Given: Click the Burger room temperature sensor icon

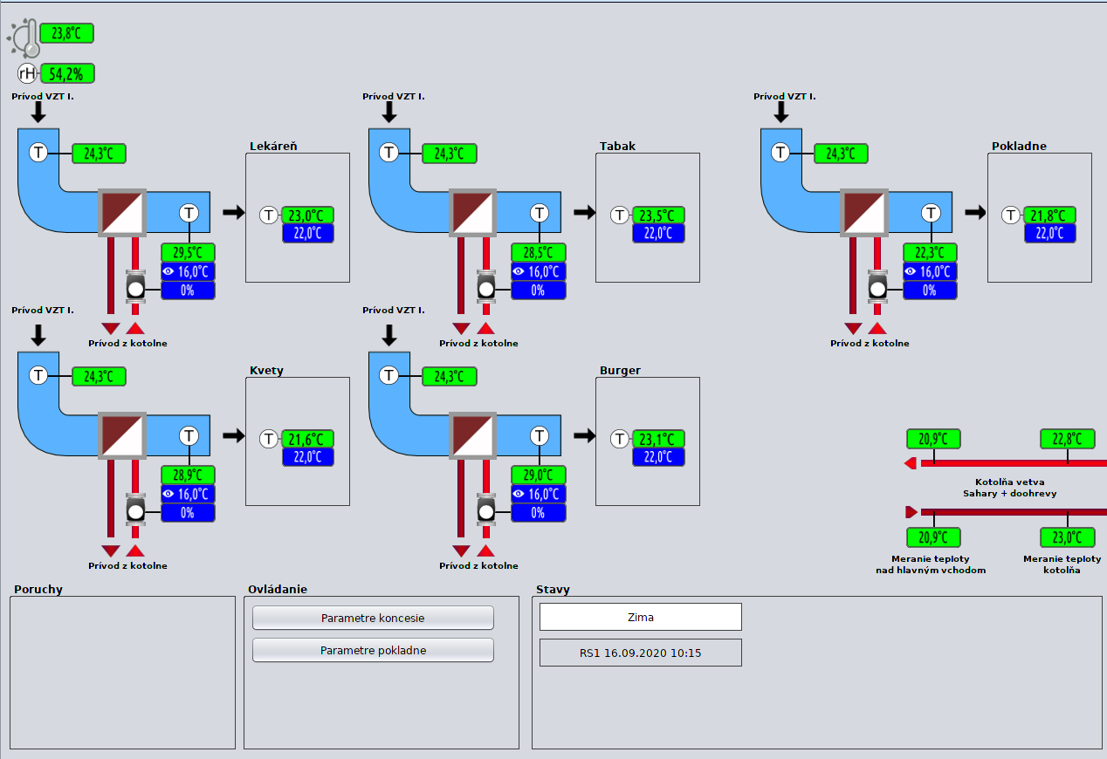Looking at the screenshot, I should click(620, 439).
